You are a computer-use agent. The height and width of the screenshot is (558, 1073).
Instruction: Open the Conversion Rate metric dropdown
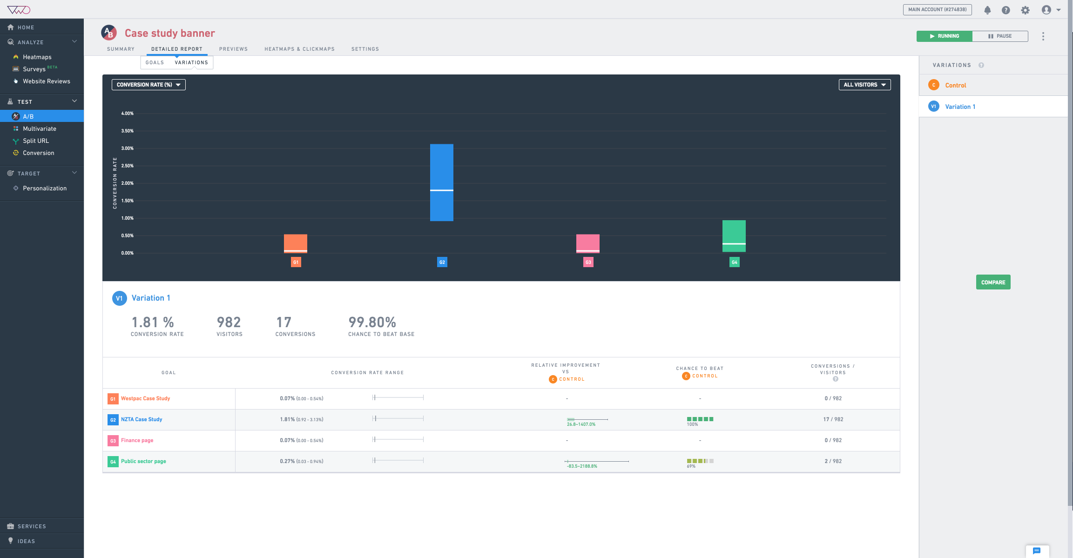pos(148,84)
